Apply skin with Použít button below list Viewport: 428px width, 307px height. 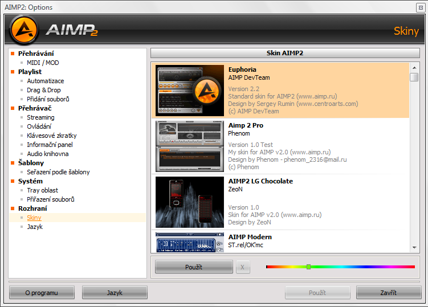click(x=194, y=267)
